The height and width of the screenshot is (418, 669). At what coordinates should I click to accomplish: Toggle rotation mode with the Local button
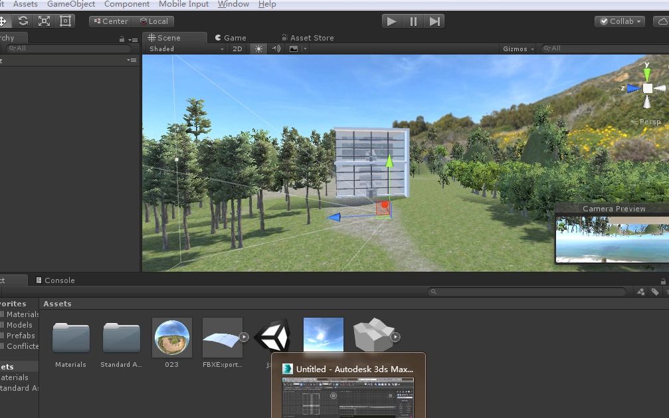click(153, 21)
